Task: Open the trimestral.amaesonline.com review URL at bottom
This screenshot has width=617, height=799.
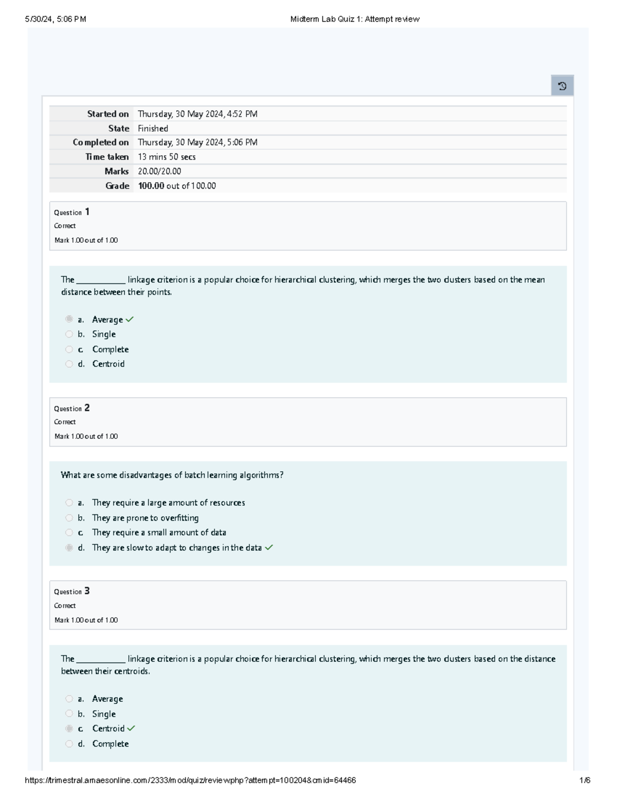Action: pos(190,780)
